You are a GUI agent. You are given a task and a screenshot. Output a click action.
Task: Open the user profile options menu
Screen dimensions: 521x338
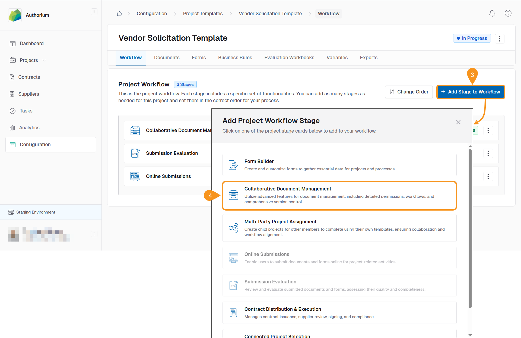coord(94,234)
